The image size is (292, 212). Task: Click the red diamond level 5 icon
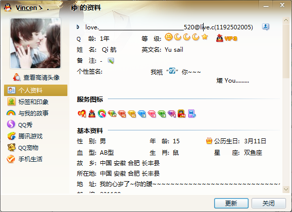122,113
